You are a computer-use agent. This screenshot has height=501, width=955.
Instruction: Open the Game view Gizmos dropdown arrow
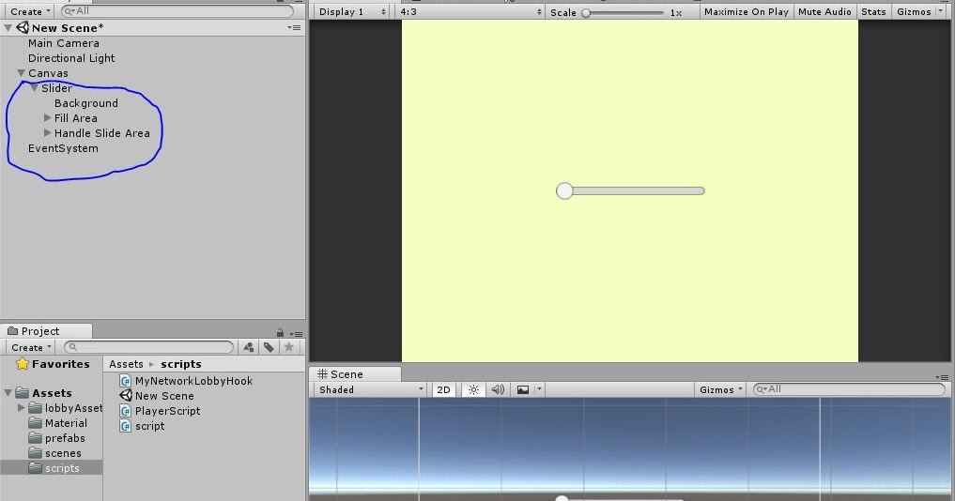click(x=940, y=12)
